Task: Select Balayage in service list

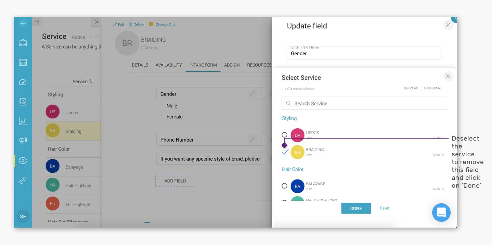Action: [x=73, y=167]
